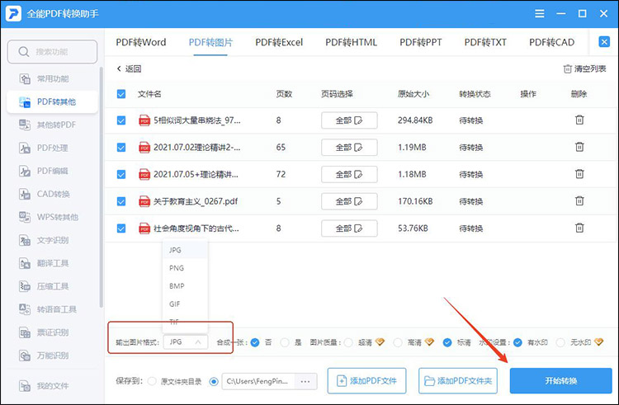
Task: Click 清空列表 to clear the list
Action: point(584,69)
